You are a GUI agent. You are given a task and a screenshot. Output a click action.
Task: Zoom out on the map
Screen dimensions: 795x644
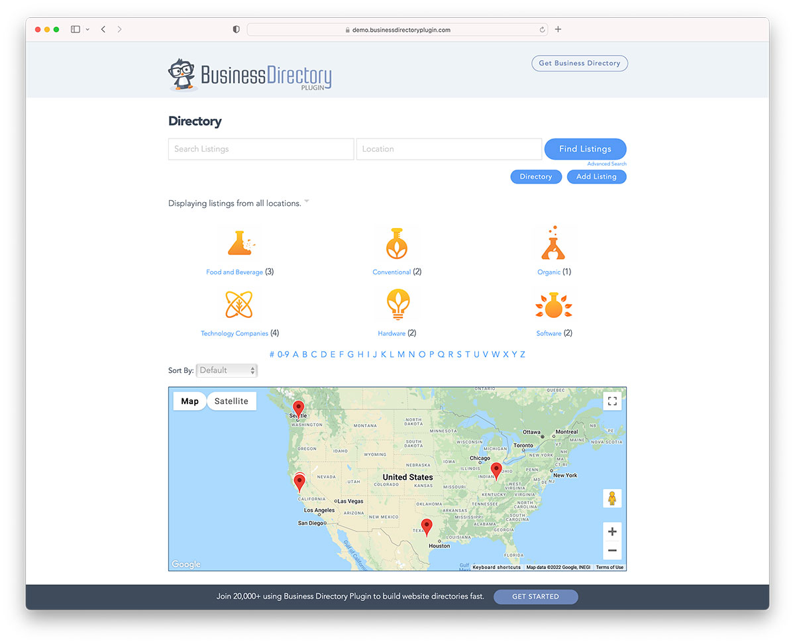click(612, 551)
